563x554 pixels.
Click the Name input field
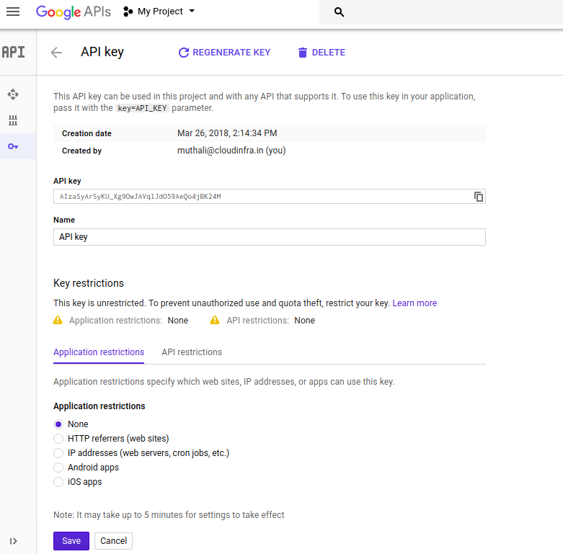point(270,237)
